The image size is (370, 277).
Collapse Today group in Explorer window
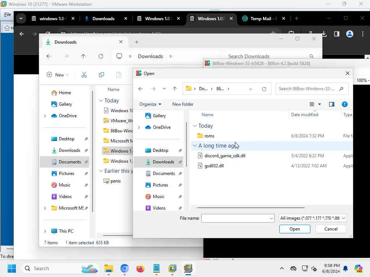tap(101, 101)
